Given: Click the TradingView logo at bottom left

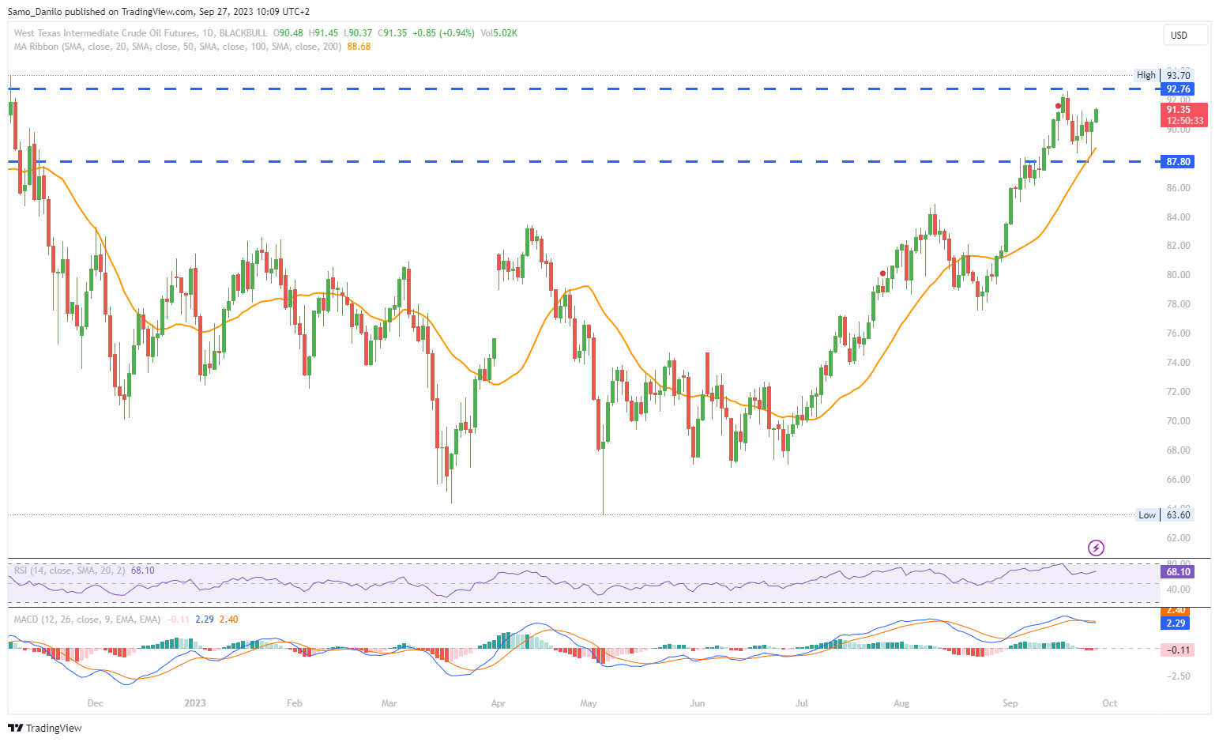Looking at the screenshot, I should tap(45, 728).
